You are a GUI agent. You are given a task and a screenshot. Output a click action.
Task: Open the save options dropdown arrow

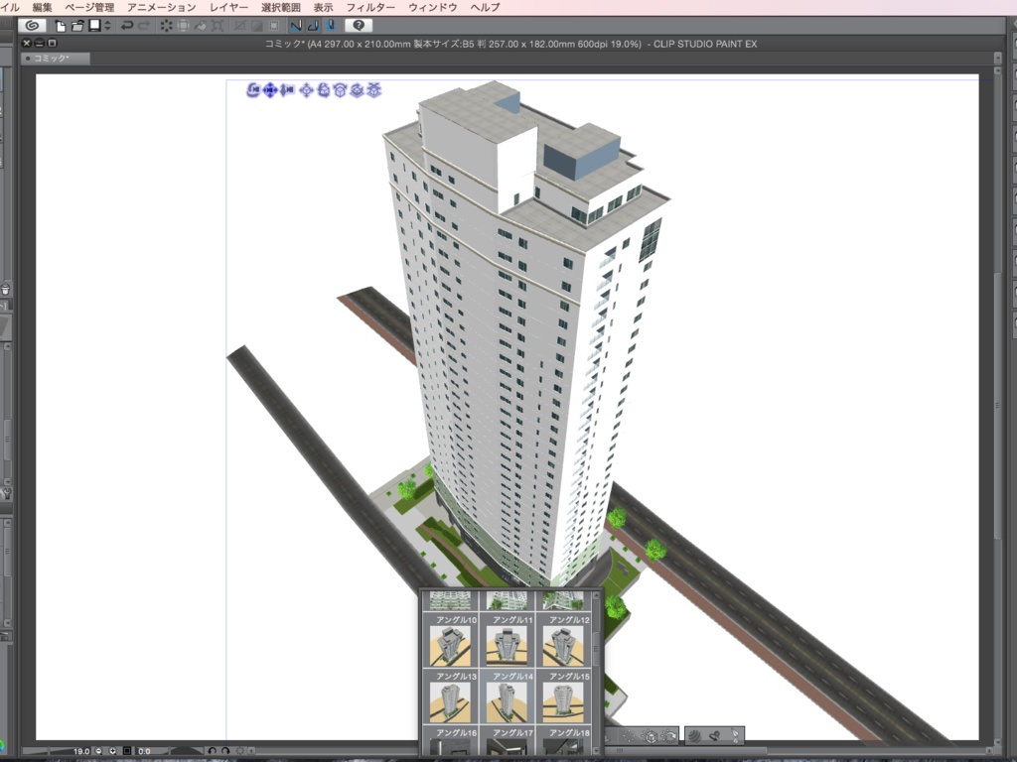(x=107, y=25)
